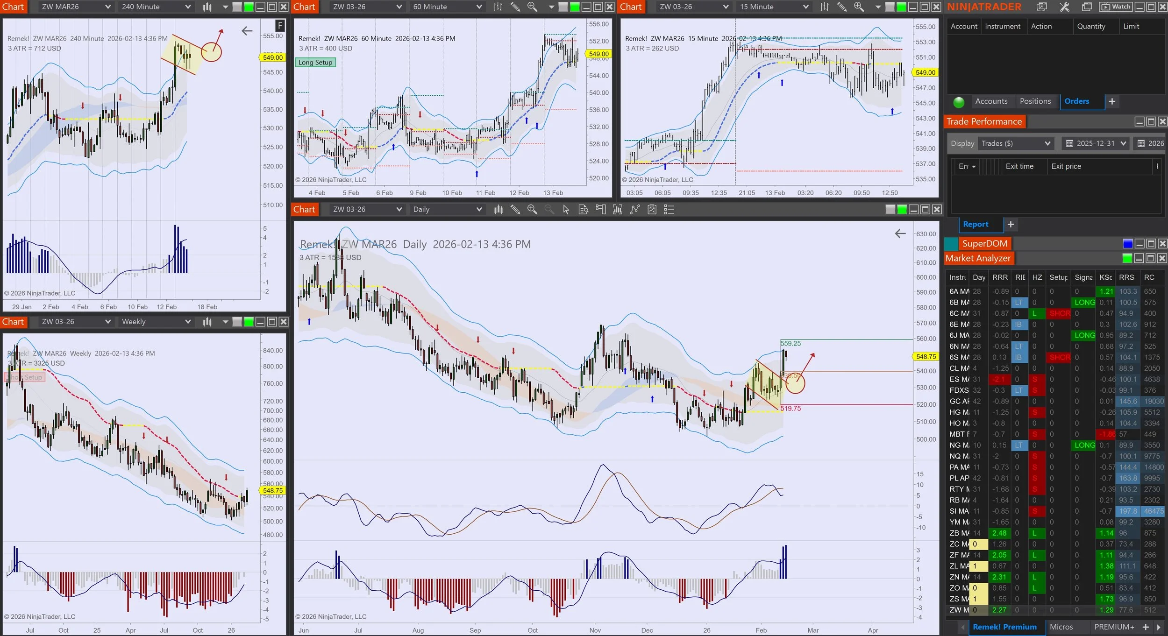Open chart properties list icon in Daily toolbar
Viewport: 1168px width, 636px height.
669,210
